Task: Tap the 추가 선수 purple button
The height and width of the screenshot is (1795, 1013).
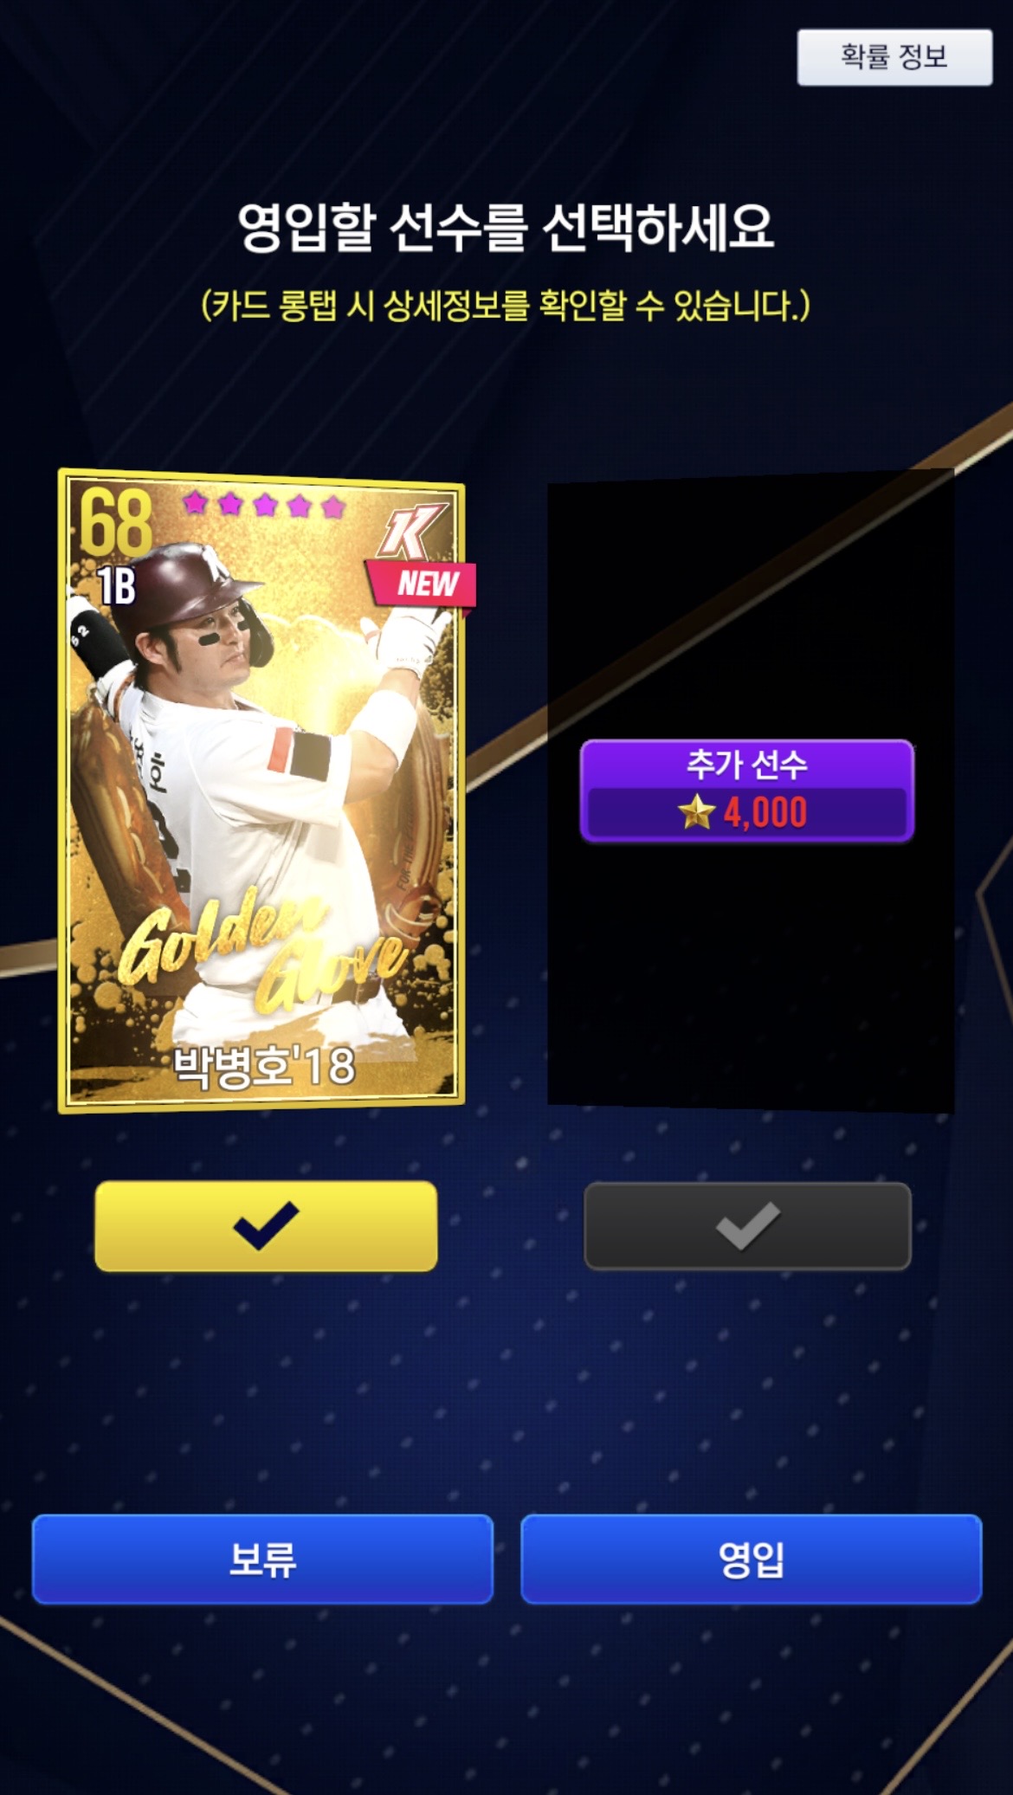Action: pos(747,791)
